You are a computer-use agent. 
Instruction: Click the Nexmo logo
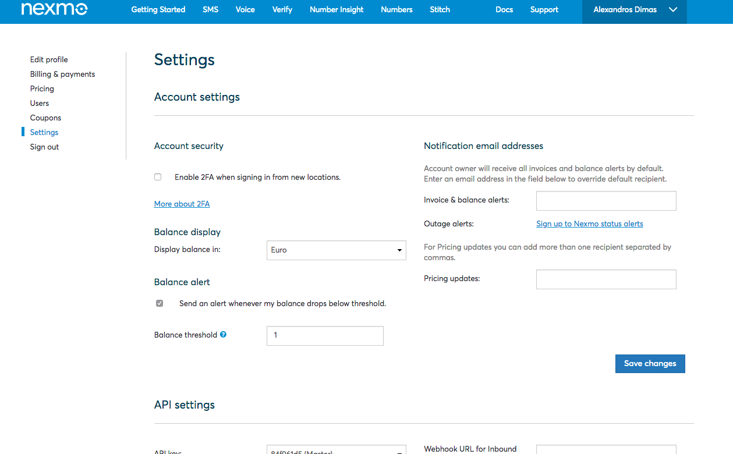tap(54, 9)
